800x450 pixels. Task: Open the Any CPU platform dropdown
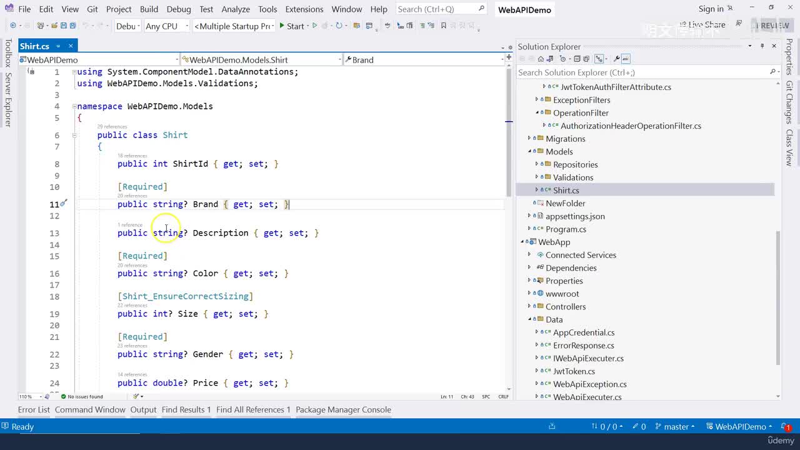pyautogui.click(x=166, y=26)
